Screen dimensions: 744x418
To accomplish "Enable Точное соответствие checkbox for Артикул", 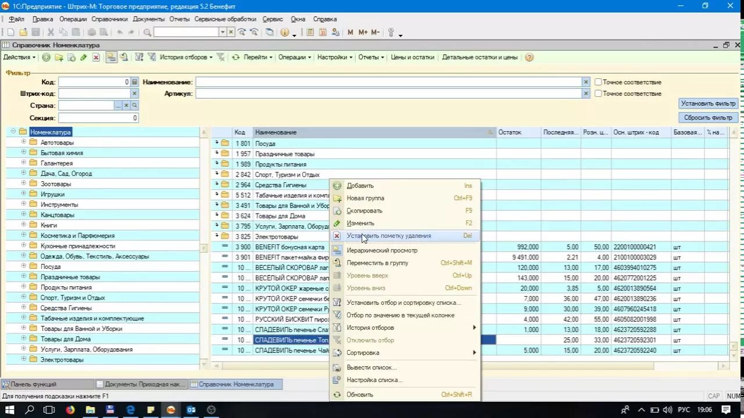I will pos(598,93).
